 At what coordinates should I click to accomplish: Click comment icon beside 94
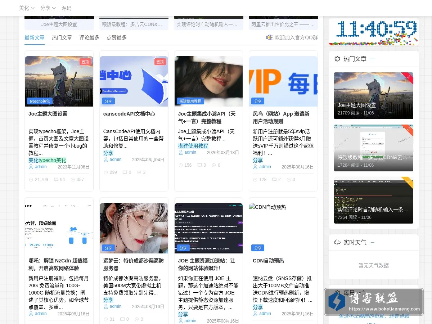pos(56,179)
